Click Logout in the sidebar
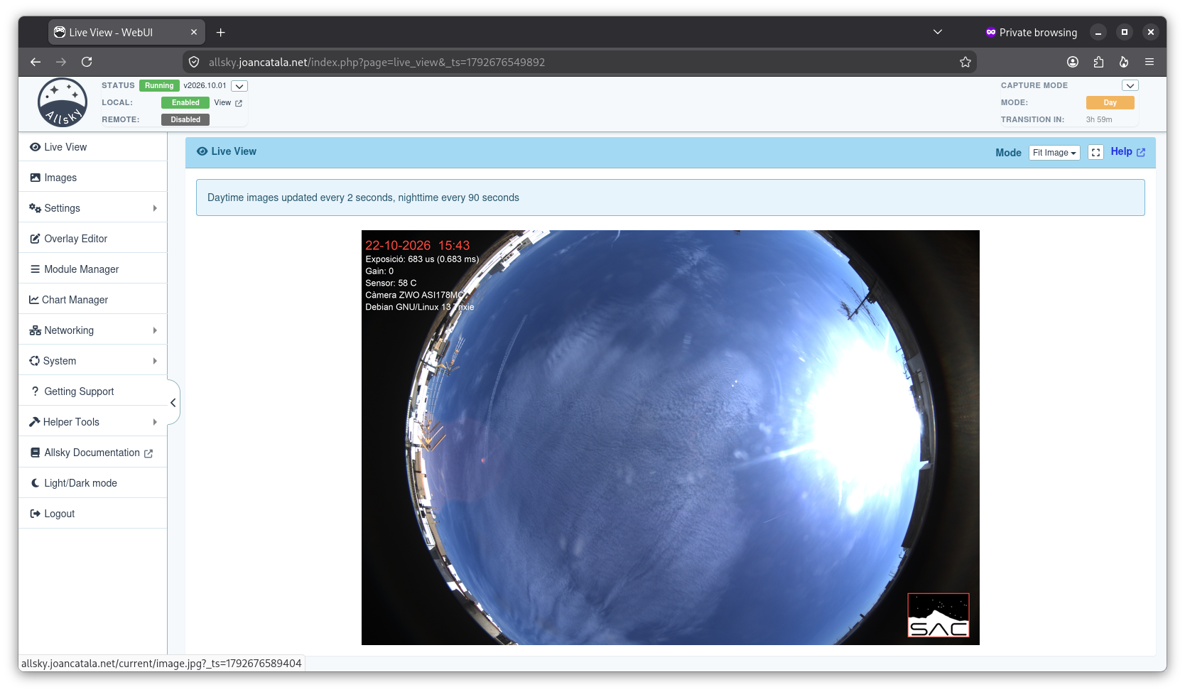This screenshot has width=1185, height=692. [92, 514]
